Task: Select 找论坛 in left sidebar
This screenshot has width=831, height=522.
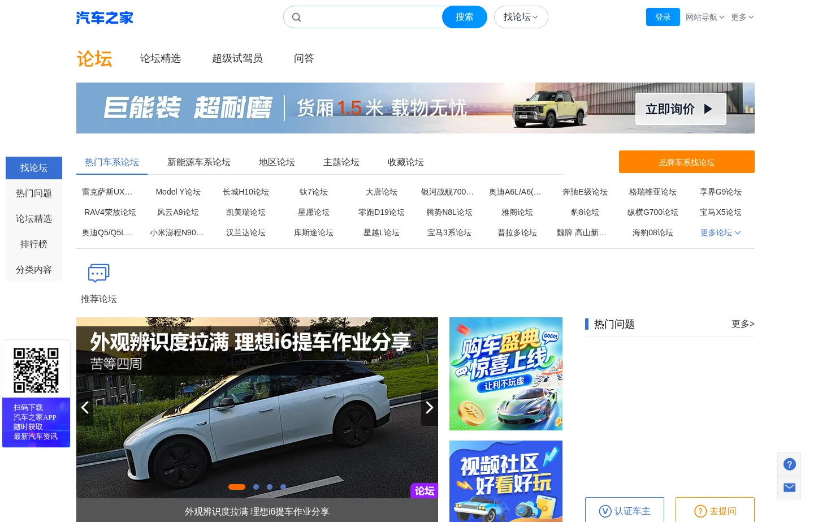Action: 34,168
